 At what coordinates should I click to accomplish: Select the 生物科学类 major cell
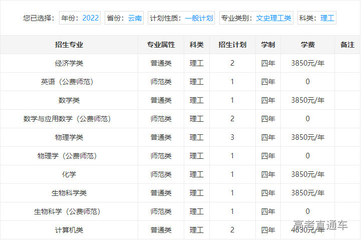pos(69,193)
